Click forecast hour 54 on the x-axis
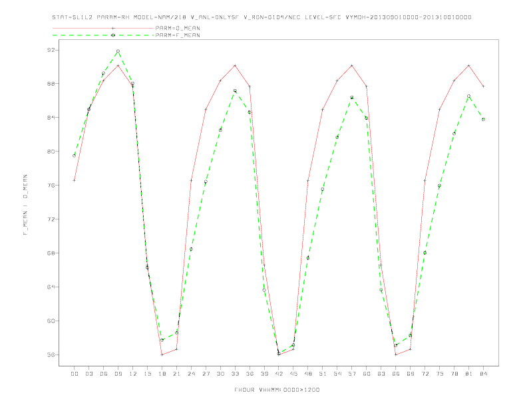Image resolution: width=527 pixels, height=407 pixels. click(x=337, y=374)
